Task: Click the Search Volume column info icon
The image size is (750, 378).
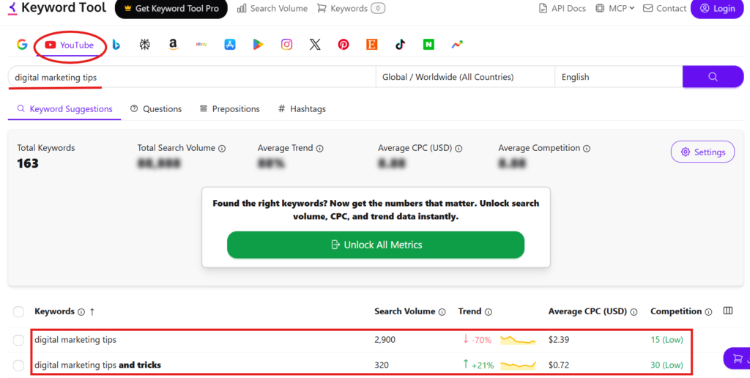Action: (x=442, y=312)
